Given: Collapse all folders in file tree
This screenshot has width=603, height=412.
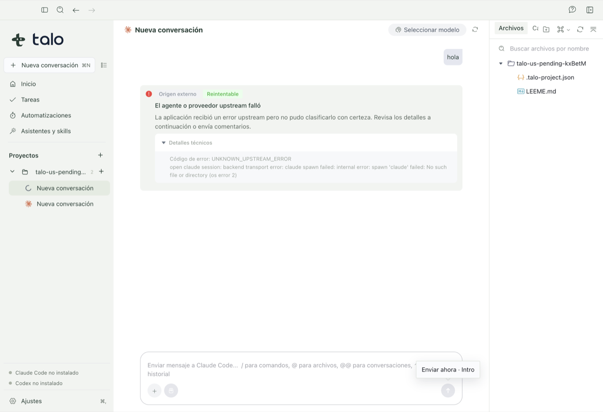Looking at the screenshot, I should pos(594,29).
